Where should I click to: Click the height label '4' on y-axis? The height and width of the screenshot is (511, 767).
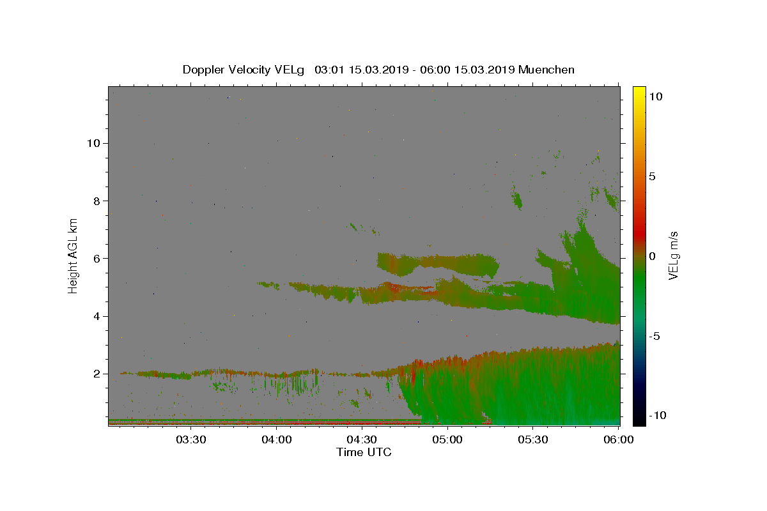point(97,316)
